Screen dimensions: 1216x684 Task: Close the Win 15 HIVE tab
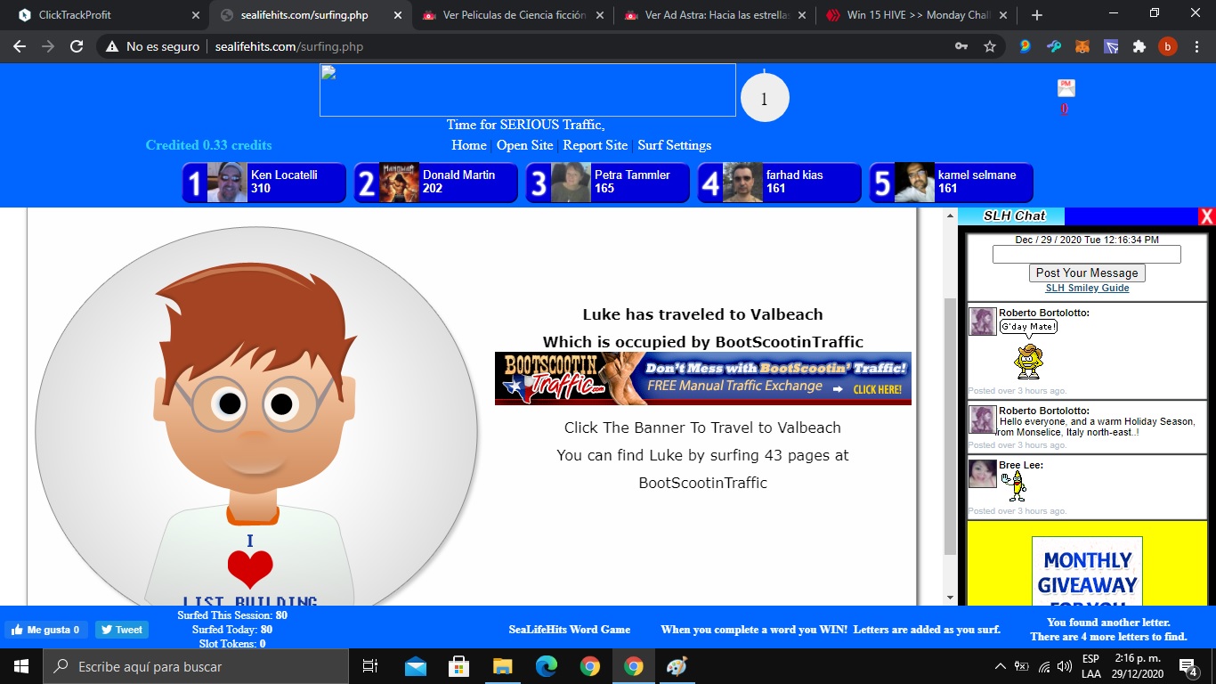tap(1004, 15)
